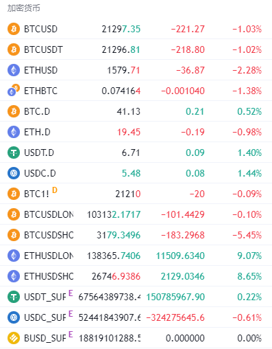
Task: Click the ETHBTC change value -0.001040
Action: (x=183, y=91)
